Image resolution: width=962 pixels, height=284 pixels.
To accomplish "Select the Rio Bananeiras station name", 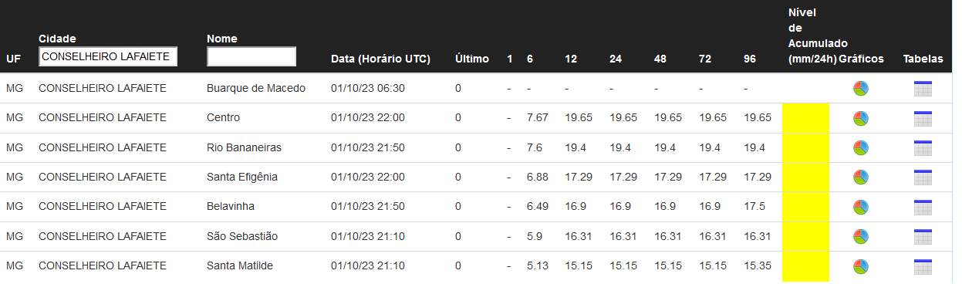I will point(244,147).
